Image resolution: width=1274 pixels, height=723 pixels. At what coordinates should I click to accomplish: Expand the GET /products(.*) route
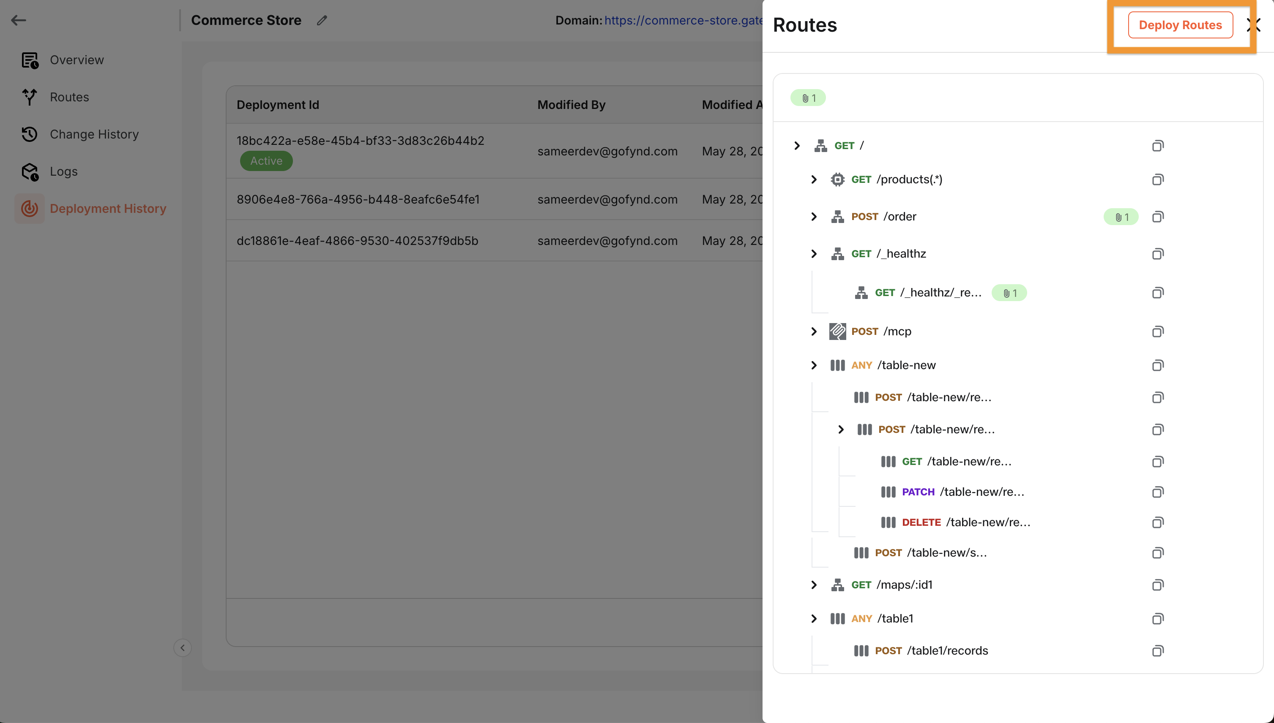814,179
